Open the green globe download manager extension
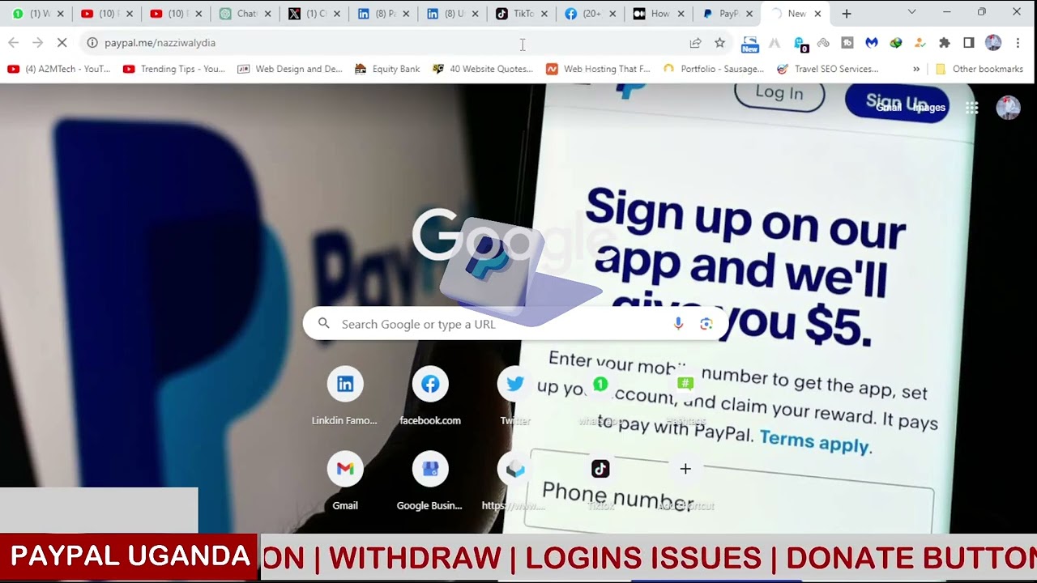 pos(896,43)
